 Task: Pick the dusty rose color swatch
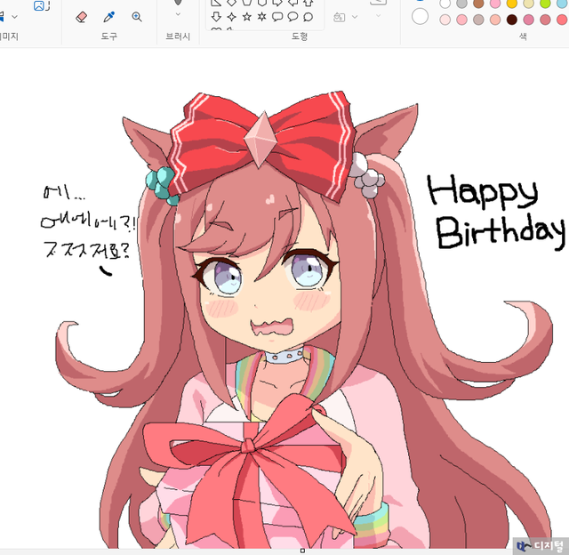[545, 20]
